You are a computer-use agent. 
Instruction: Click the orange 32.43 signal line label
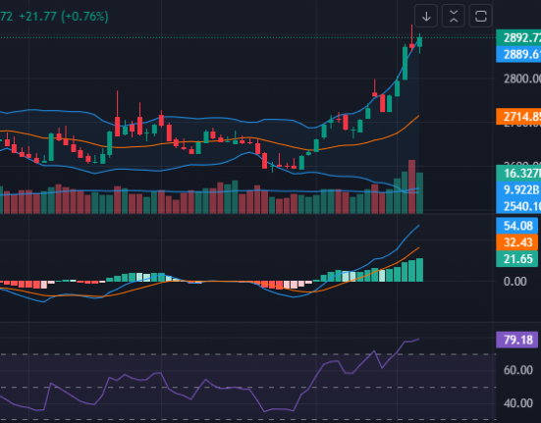516,242
